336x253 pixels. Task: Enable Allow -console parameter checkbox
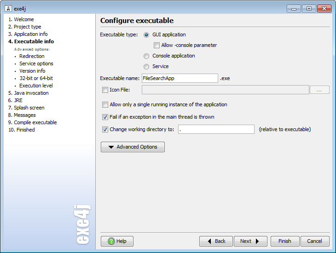pos(156,45)
